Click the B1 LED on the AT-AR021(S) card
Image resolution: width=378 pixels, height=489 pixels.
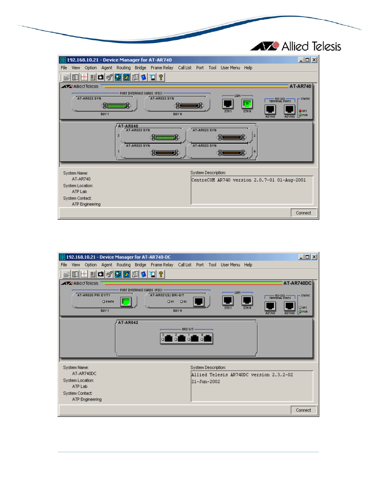tap(169, 302)
